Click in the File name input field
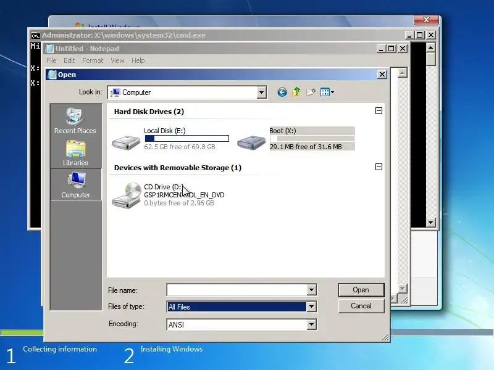494x370 pixels. pyautogui.click(x=237, y=290)
